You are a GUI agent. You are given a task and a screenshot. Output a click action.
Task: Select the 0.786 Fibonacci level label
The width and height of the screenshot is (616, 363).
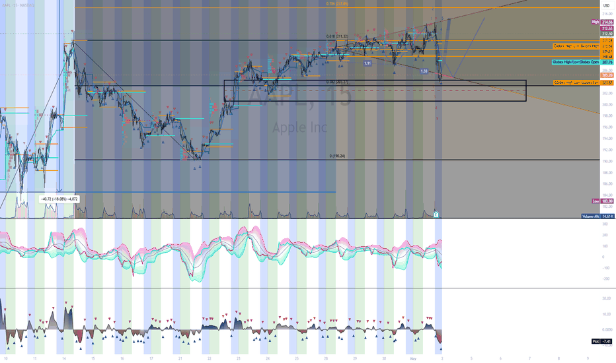pyautogui.click(x=337, y=4)
